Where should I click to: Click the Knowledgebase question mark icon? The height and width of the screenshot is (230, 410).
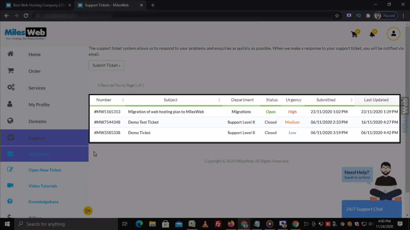point(10,201)
